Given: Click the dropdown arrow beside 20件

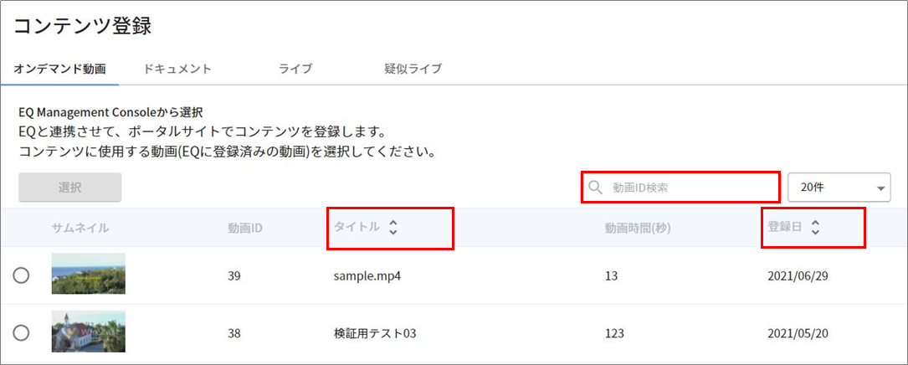Looking at the screenshot, I should (880, 188).
